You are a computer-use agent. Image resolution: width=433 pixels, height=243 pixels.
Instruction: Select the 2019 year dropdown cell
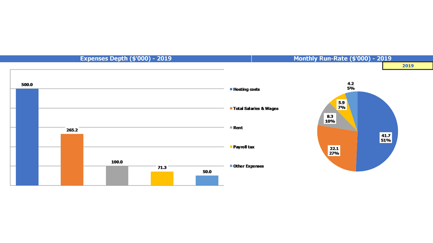pos(407,66)
